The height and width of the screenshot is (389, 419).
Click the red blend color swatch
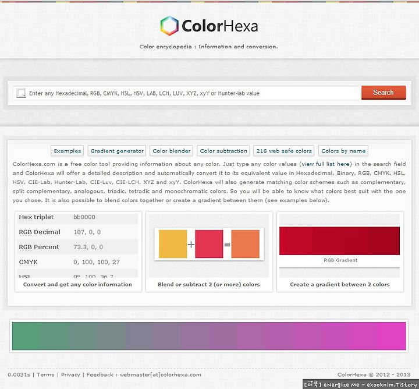209,244
